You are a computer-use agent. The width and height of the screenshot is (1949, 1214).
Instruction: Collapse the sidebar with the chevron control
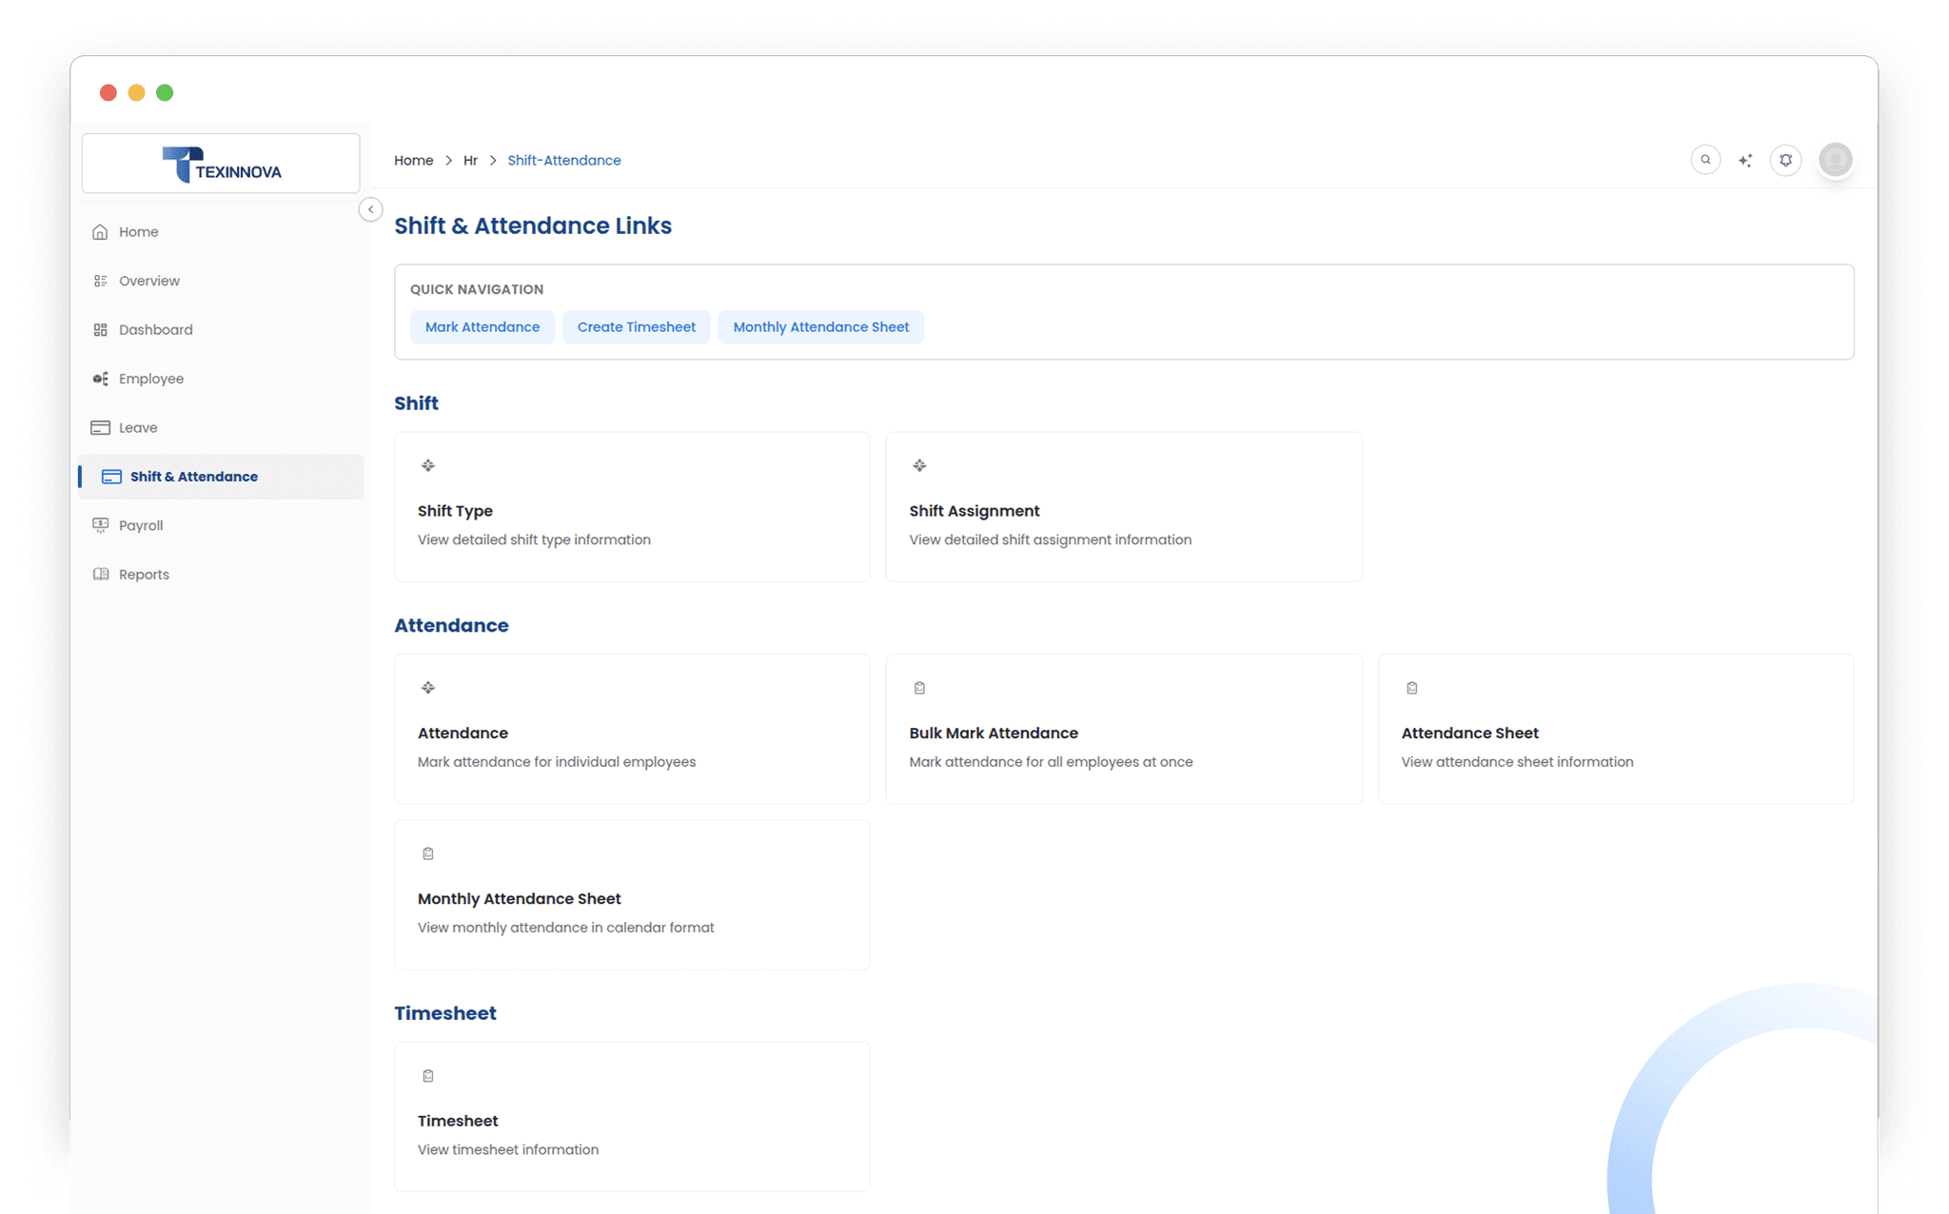coord(370,209)
